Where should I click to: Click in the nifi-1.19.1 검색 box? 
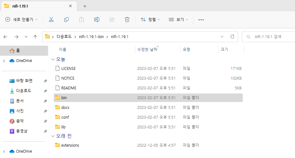[268, 37]
